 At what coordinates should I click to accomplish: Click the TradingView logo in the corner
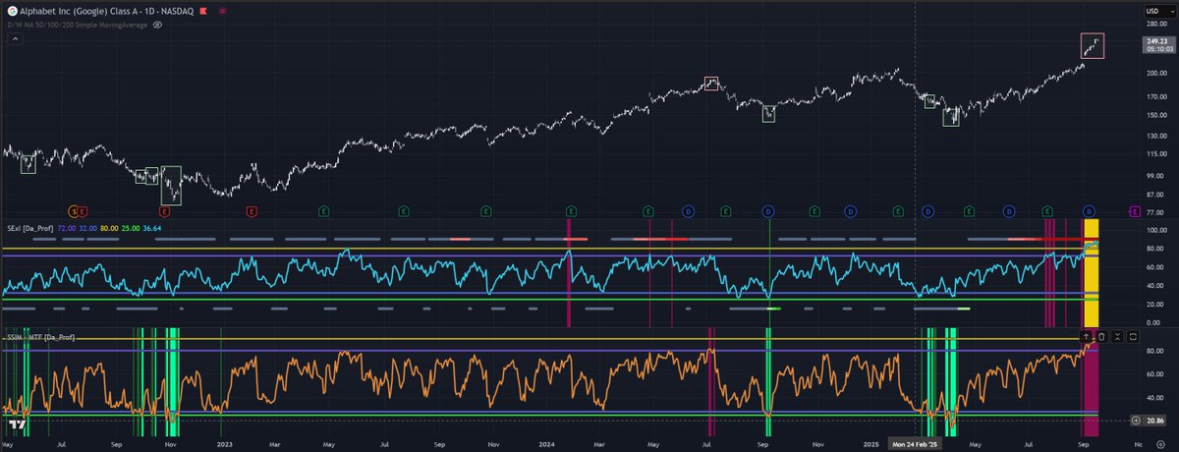click(17, 424)
